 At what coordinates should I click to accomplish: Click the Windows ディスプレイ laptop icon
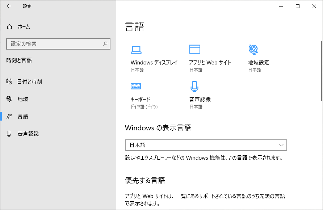pos(136,50)
